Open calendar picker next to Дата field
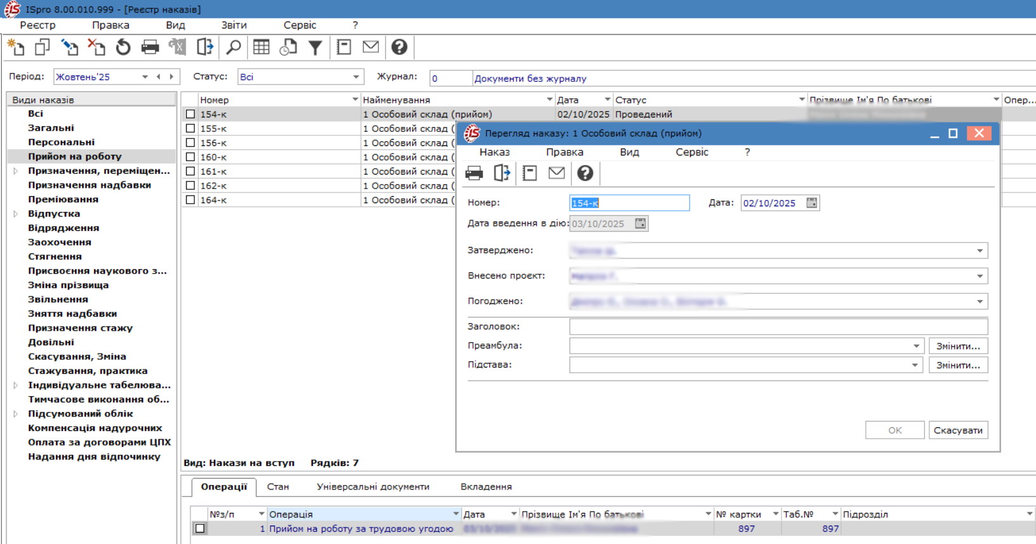Viewport: 1036px width, 544px height. tap(811, 203)
